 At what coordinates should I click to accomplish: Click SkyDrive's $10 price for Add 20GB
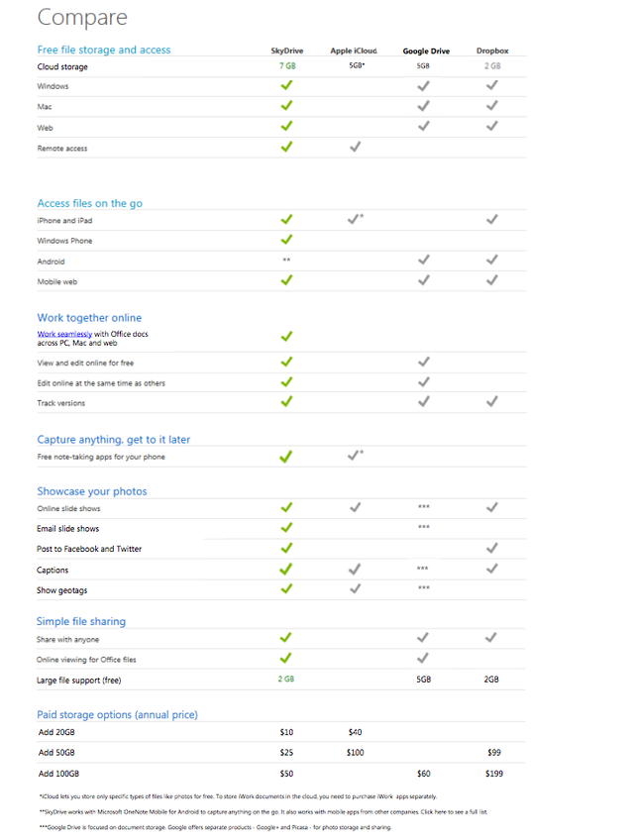pyautogui.click(x=286, y=732)
